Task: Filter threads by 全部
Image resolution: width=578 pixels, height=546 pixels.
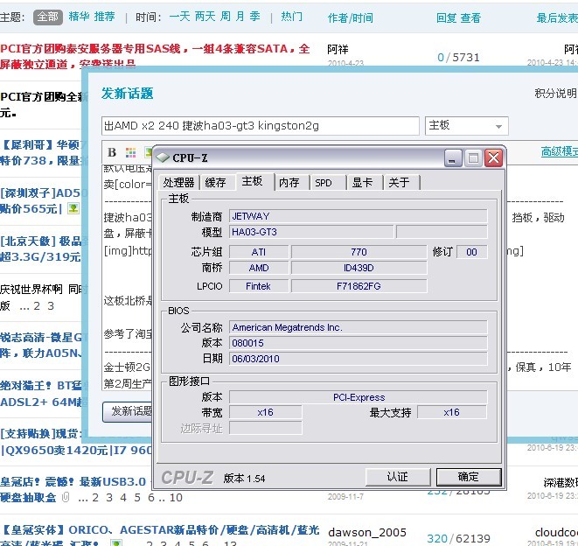Action: tap(47, 17)
